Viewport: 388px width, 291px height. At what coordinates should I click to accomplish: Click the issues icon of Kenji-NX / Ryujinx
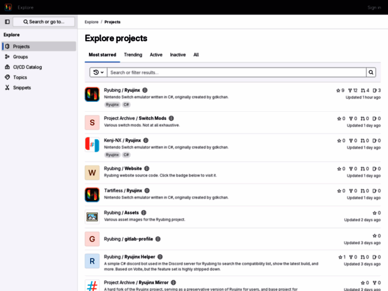click(x=375, y=141)
